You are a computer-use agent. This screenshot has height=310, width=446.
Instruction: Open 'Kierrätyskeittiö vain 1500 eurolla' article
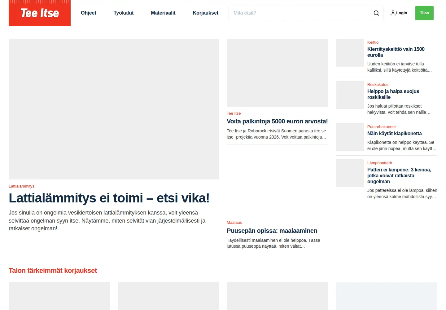(x=396, y=52)
